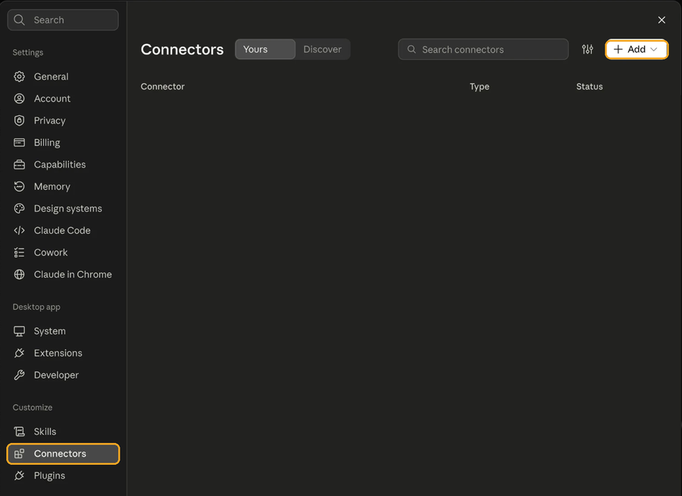Viewport: 682px width, 496px height.
Task: Open Claude Code label
Action: pos(62,230)
